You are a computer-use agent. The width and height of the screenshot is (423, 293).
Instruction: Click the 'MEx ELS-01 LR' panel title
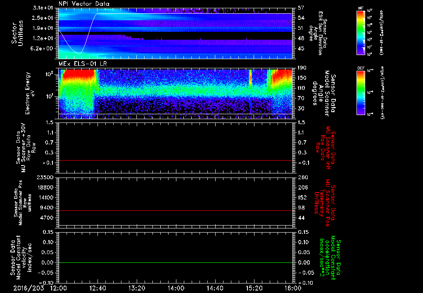pos(83,64)
